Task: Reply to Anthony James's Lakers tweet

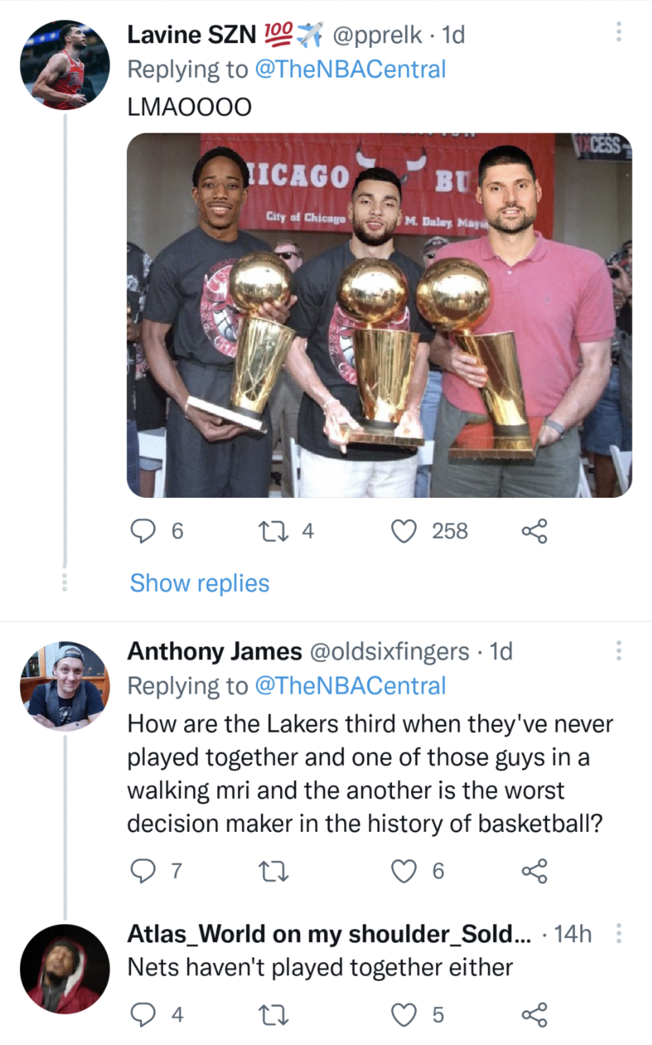Action: pyautogui.click(x=143, y=870)
